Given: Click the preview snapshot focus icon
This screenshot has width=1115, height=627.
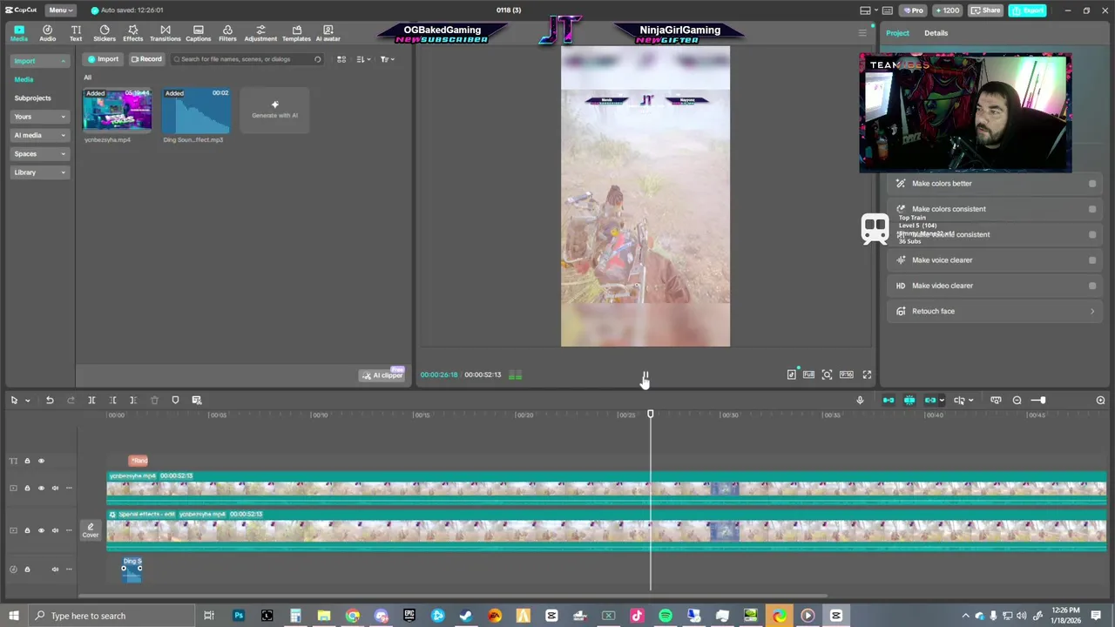Looking at the screenshot, I should pyautogui.click(x=827, y=374).
